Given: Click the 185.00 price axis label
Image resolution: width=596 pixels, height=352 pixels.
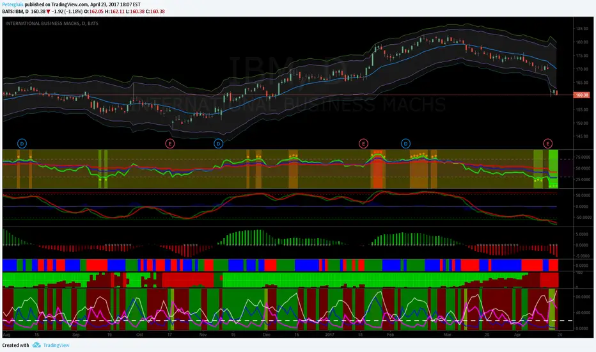Looking at the screenshot, I should pos(581,29).
